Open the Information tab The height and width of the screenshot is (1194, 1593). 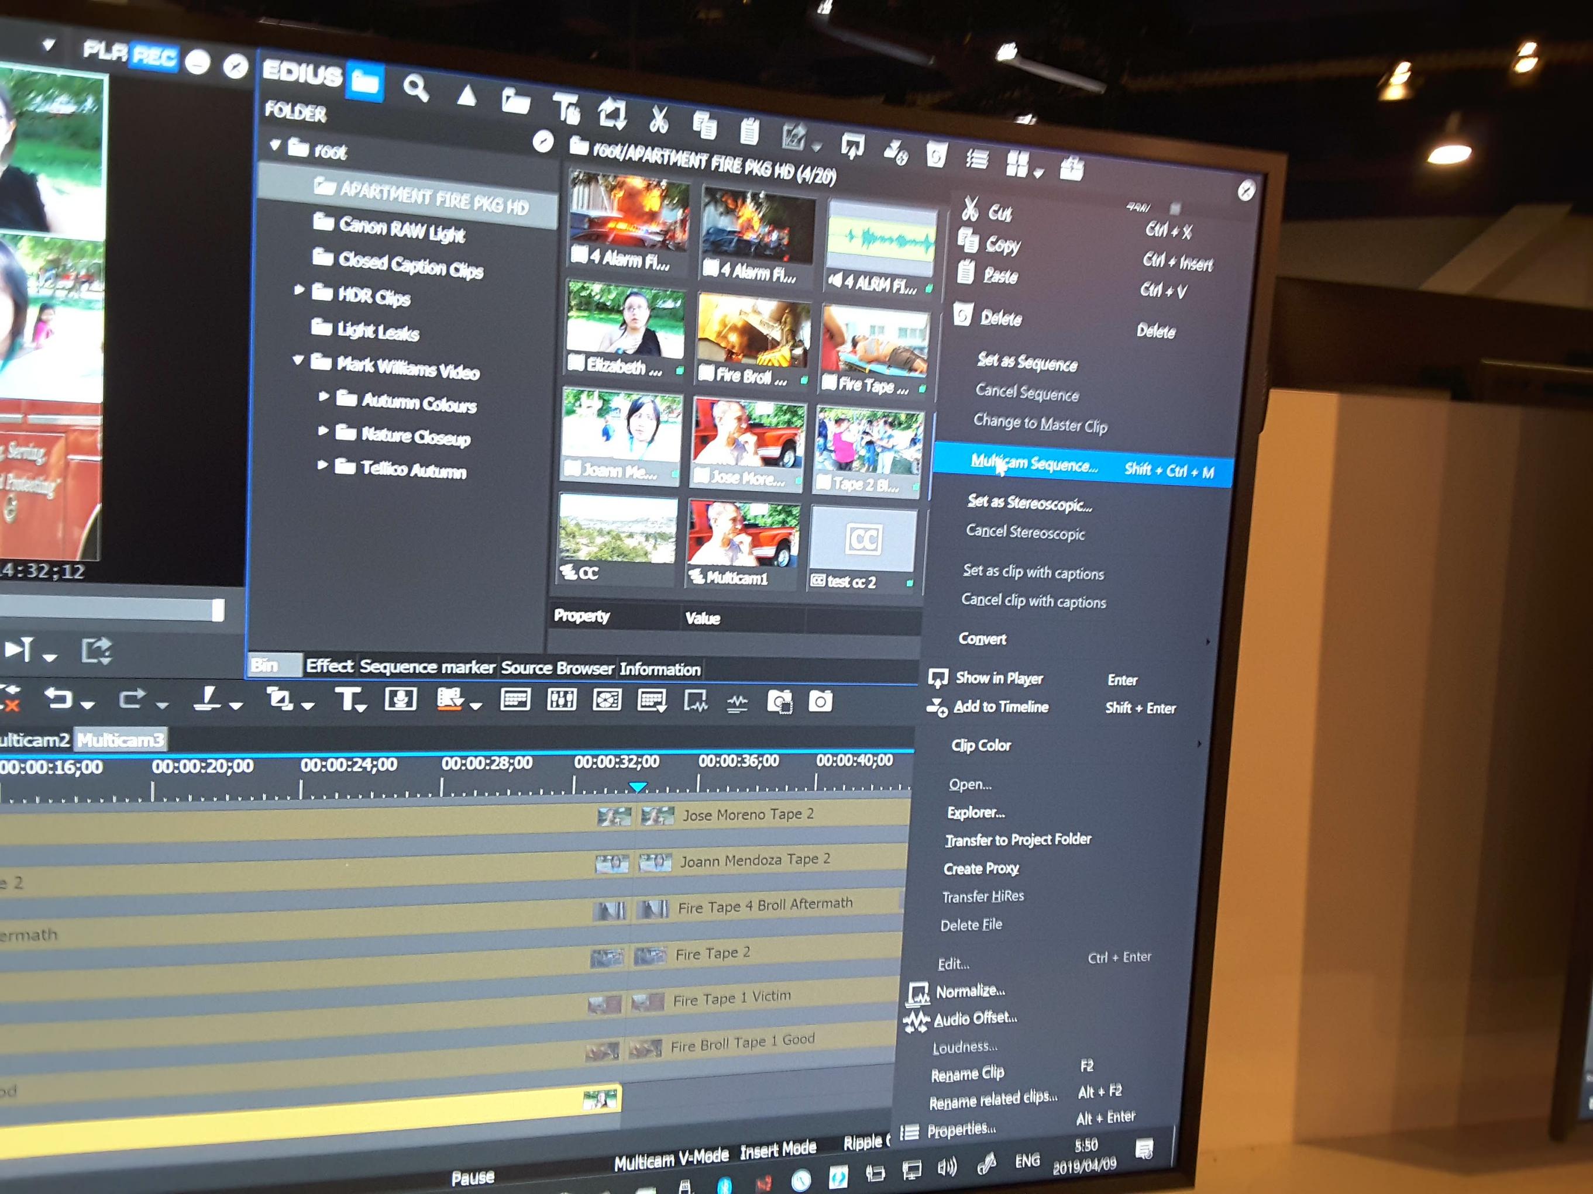tap(660, 670)
